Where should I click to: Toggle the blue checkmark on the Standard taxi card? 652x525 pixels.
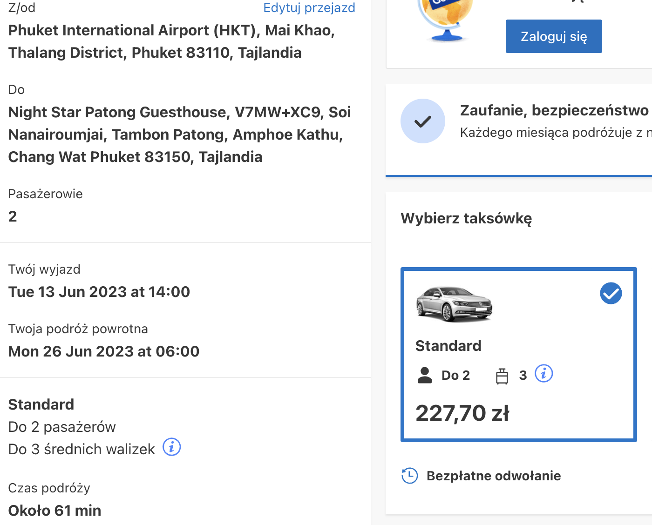pos(611,293)
